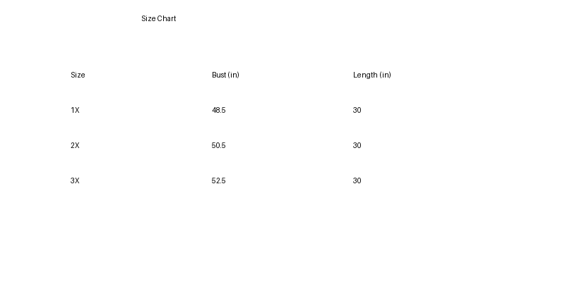The width and height of the screenshot is (565, 282).
Task: Click the length value 30 for 1X
Action: (357, 111)
